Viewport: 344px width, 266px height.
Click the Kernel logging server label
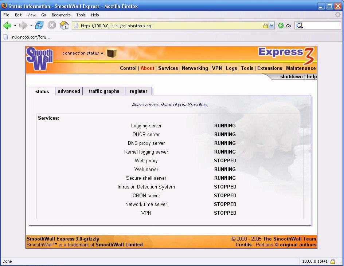click(x=146, y=152)
